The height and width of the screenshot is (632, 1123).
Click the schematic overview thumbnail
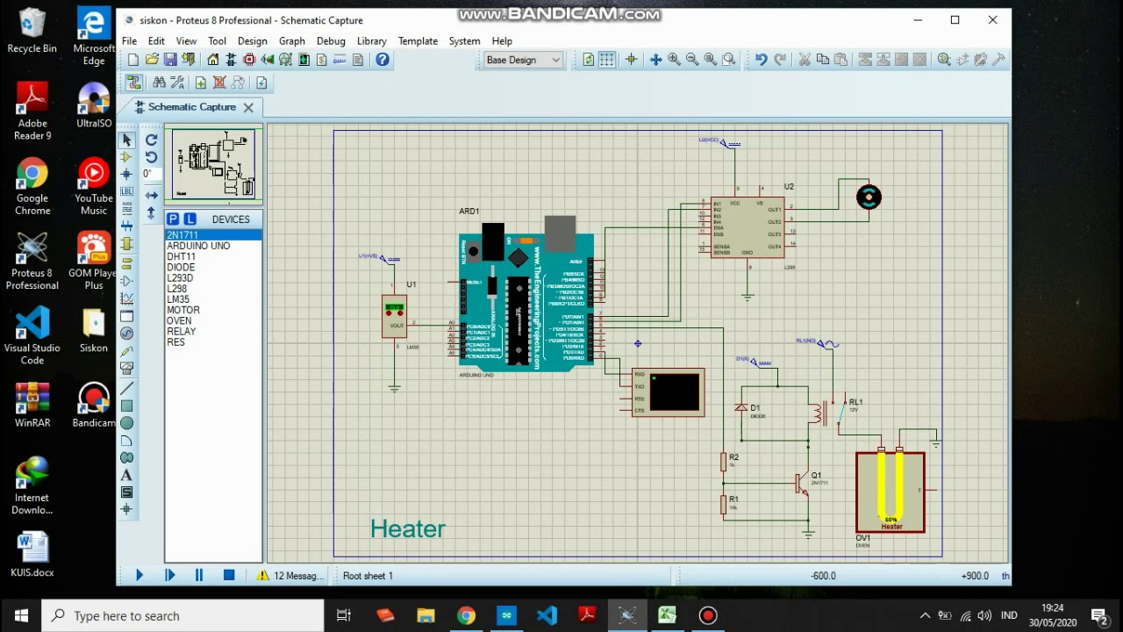(214, 164)
